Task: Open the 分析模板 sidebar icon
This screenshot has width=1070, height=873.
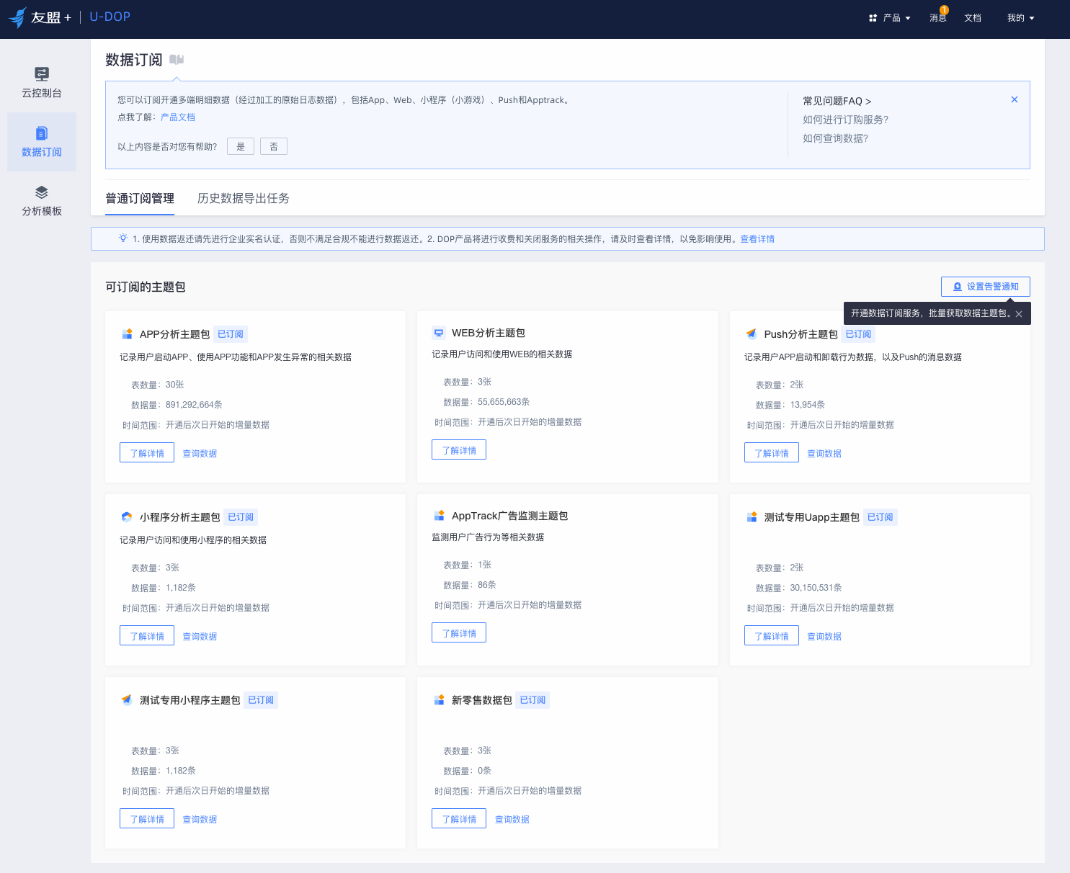Action: point(42,192)
